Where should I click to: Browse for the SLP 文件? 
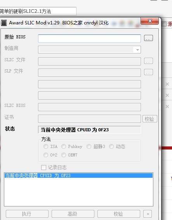(x=148, y=72)
